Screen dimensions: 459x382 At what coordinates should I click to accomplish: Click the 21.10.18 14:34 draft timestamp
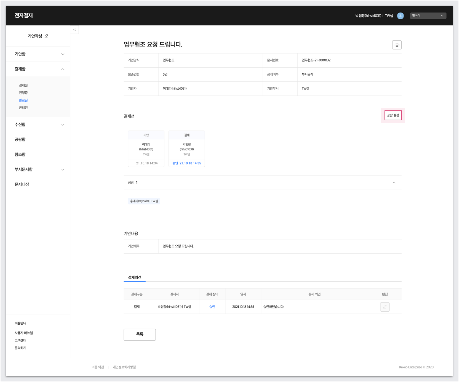[147, 163]
